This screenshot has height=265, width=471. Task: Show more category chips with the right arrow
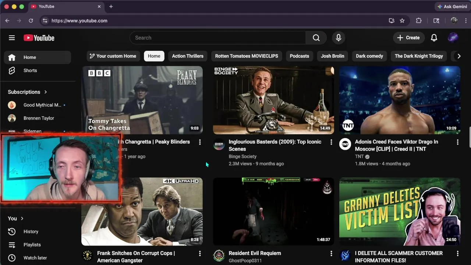[458, 56]
